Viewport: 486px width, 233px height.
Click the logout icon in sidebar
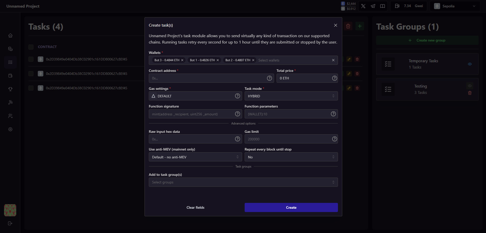[10, 223]
